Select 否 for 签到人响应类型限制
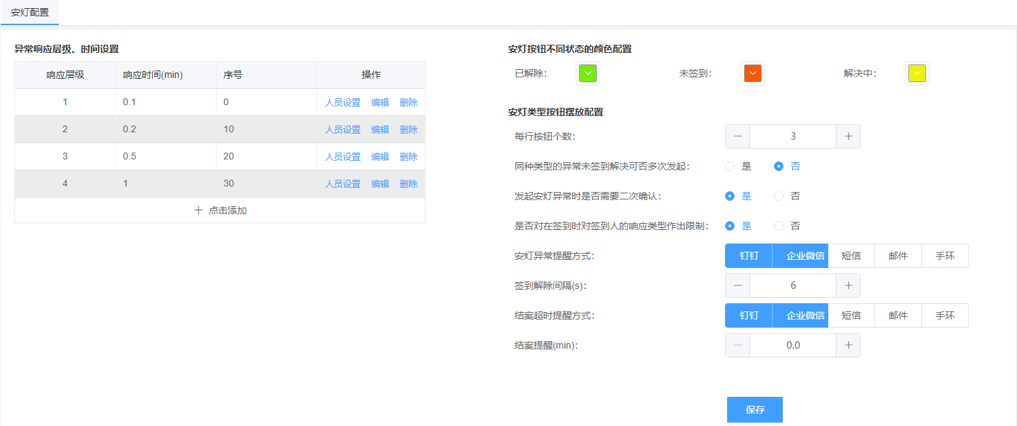The height and width of the screenshot is (426, 1017). click(x=779, y=226)
